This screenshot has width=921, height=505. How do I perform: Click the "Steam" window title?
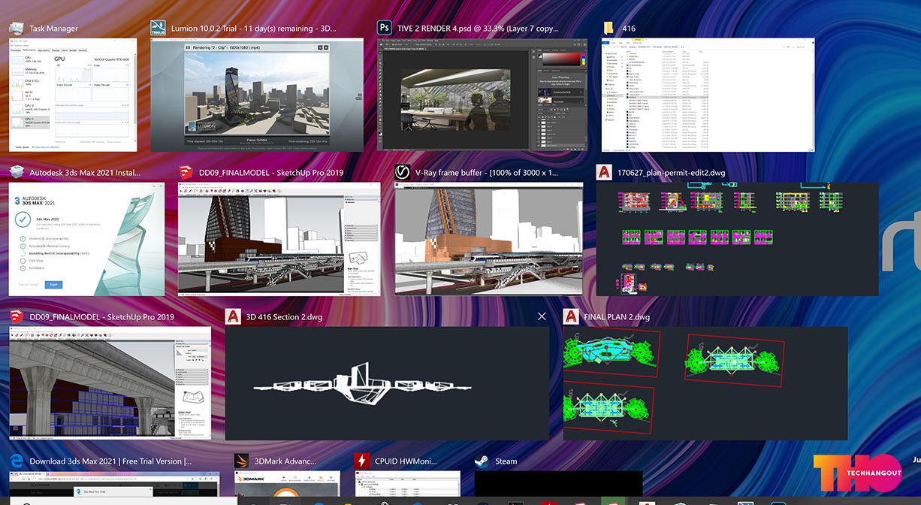pyautogui.click(x=506, y=461)
